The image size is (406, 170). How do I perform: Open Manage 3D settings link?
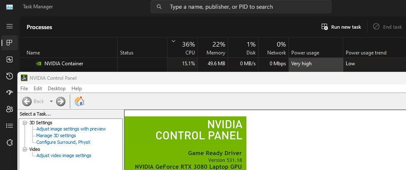pos(56,136)
